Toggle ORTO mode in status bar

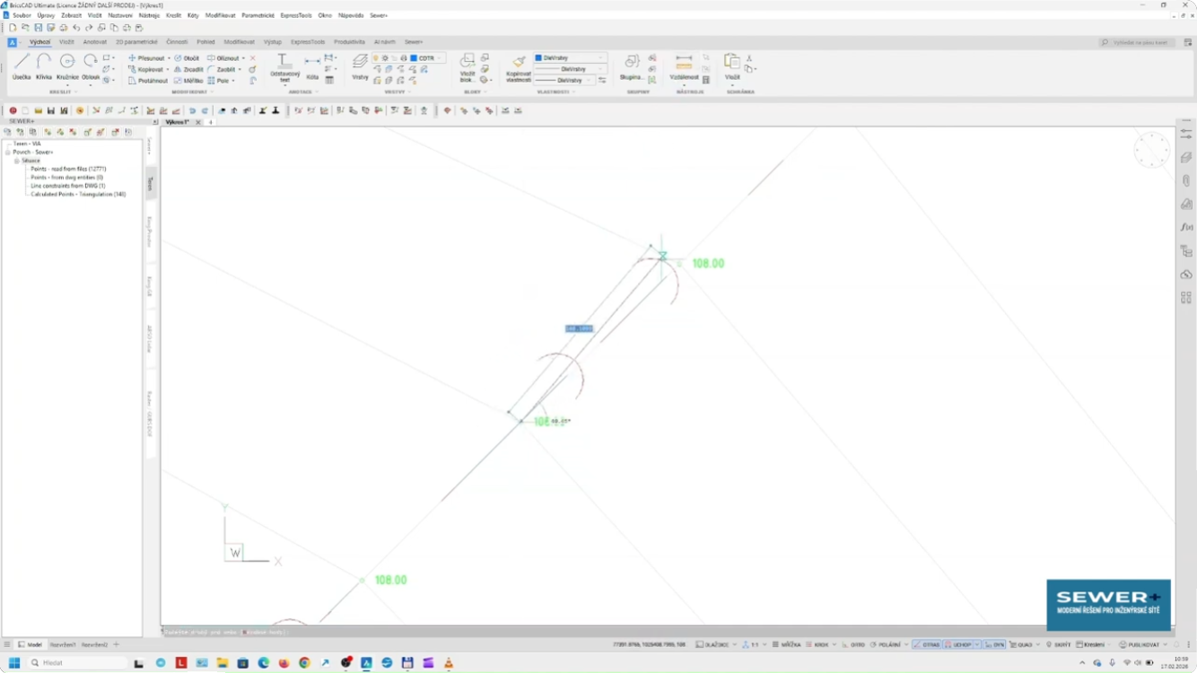click(x=853, y=644)
